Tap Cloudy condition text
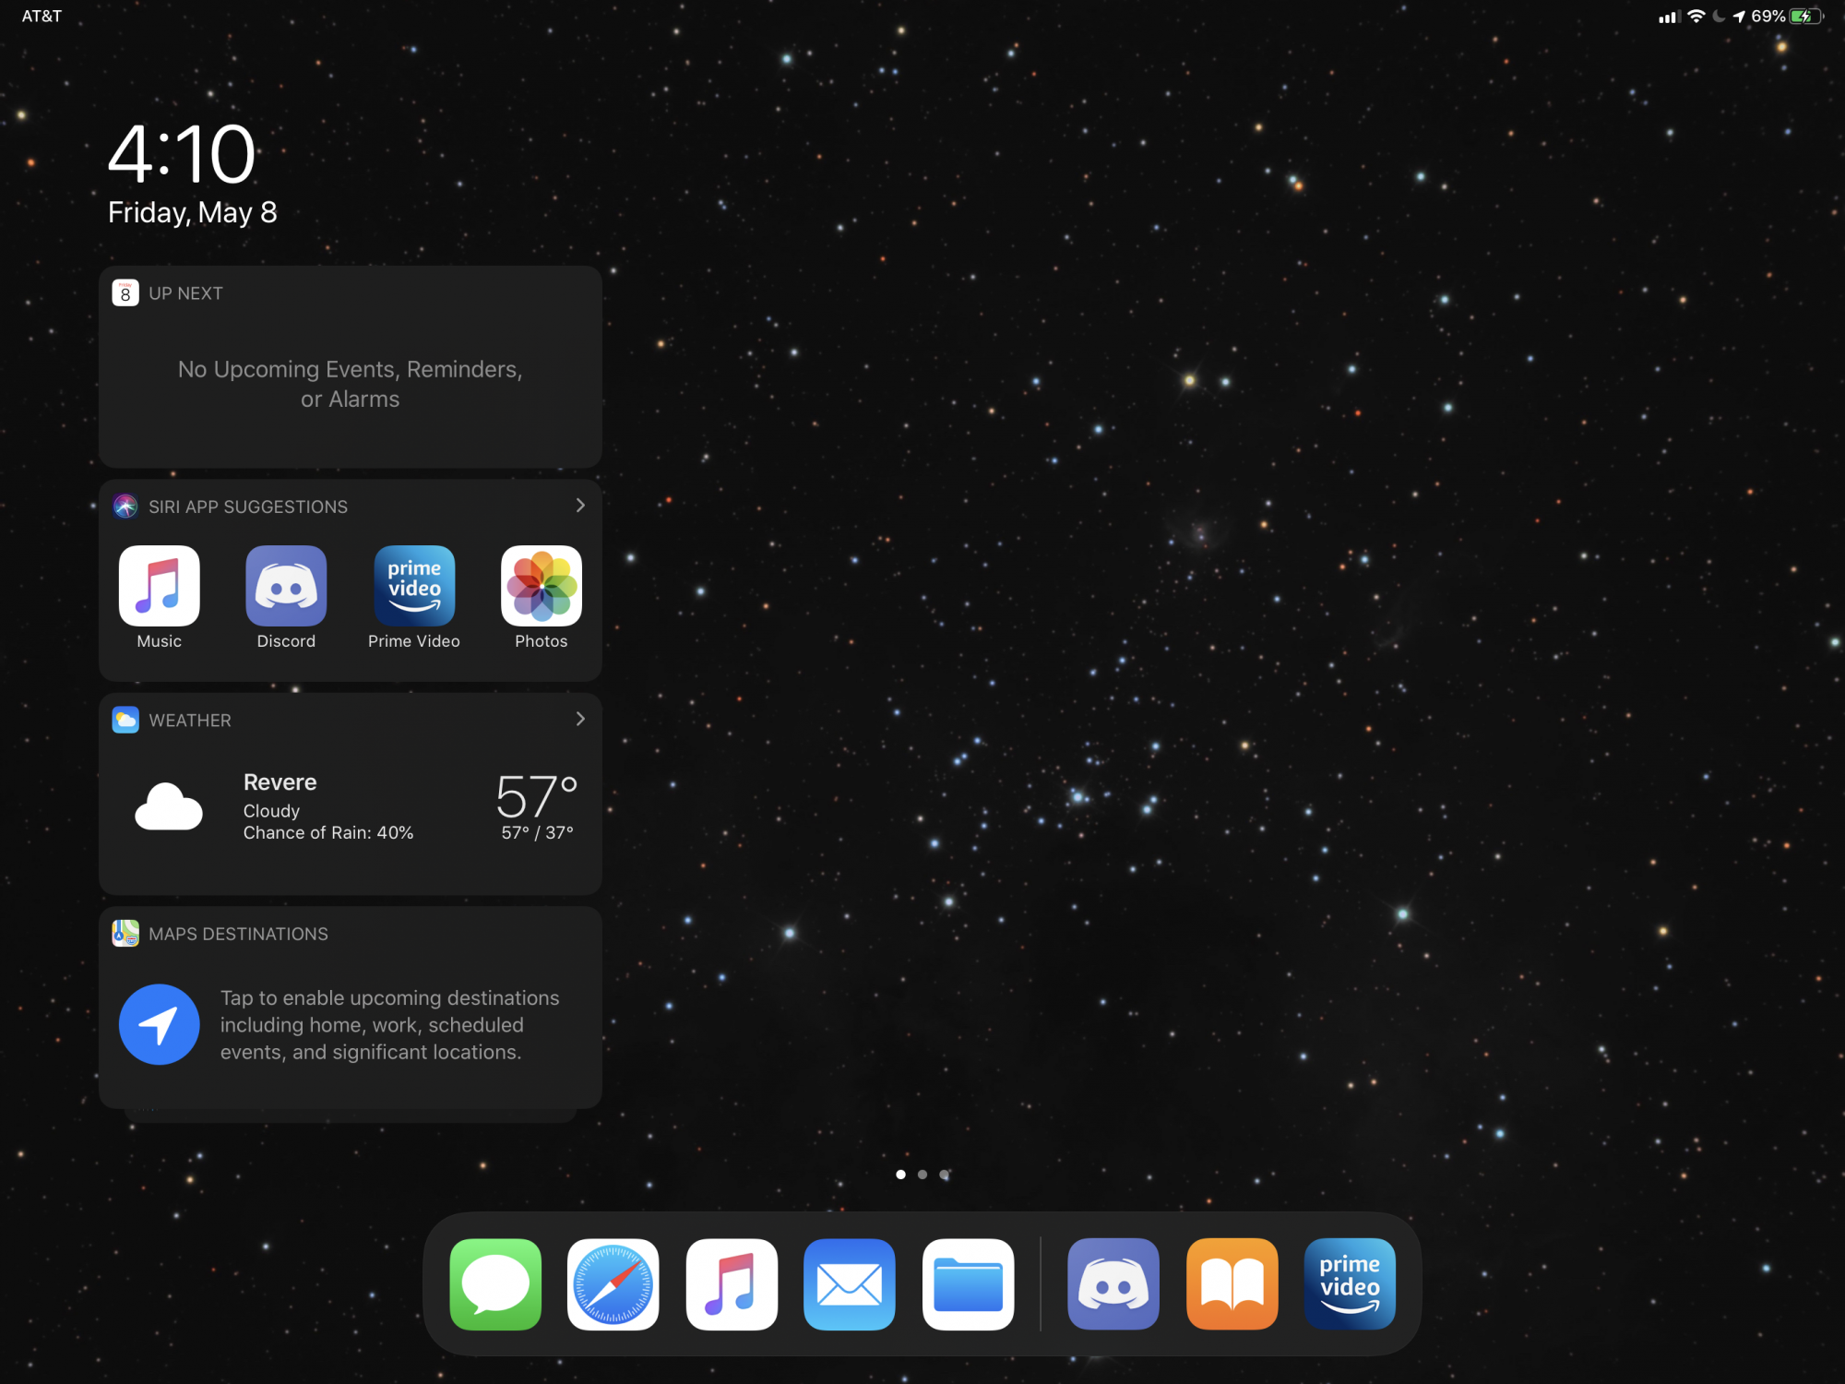This screenshot has width=1845, height=1384. [271, 811]
